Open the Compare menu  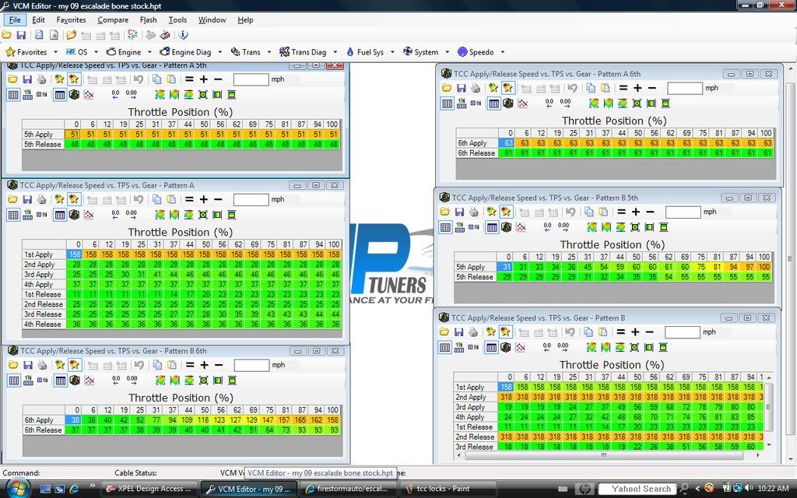[113, 19]
